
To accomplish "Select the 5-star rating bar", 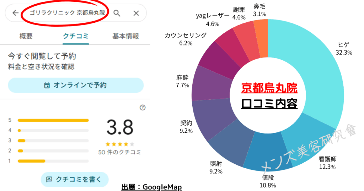I will (53, 120).
